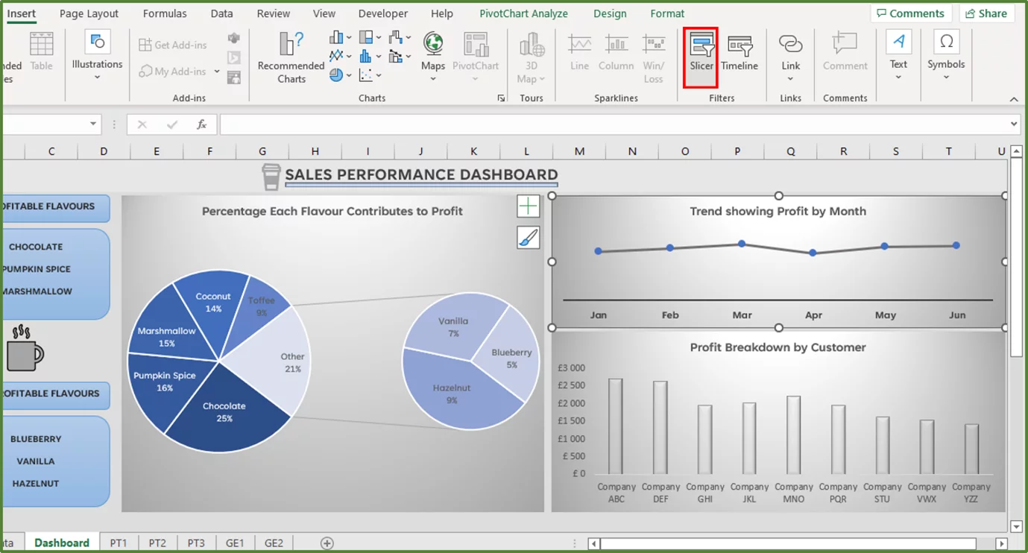The width and height of the screenshot is (1028, 553).
Task: Open the Developer ribbon tab
Action: (382, 13)
